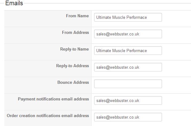
Task: Click the "Reply-to Address" label
Action: coord(72,66)
